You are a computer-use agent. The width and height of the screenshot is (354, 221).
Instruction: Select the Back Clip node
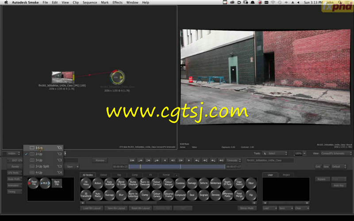click(x=57, y=183)
